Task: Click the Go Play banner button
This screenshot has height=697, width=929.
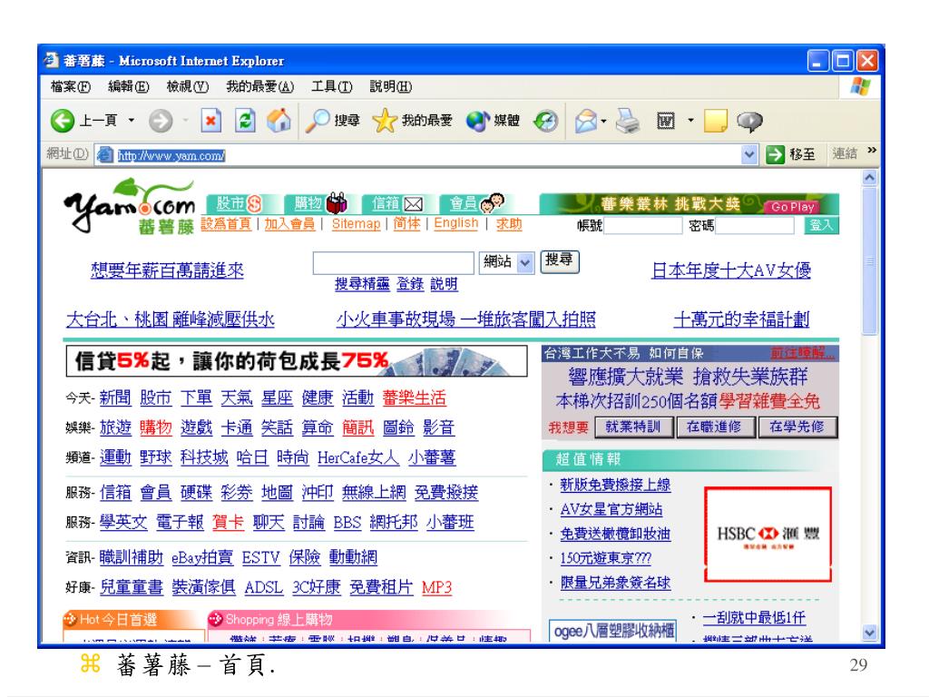Action: coord(793,207)
